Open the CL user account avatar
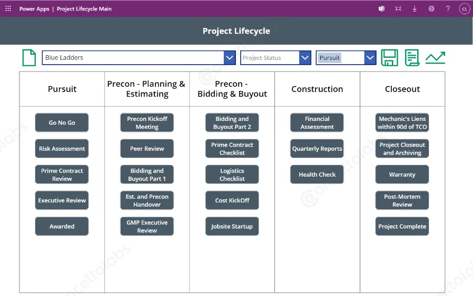The image size is (473, 296). [x=464, y=9]
